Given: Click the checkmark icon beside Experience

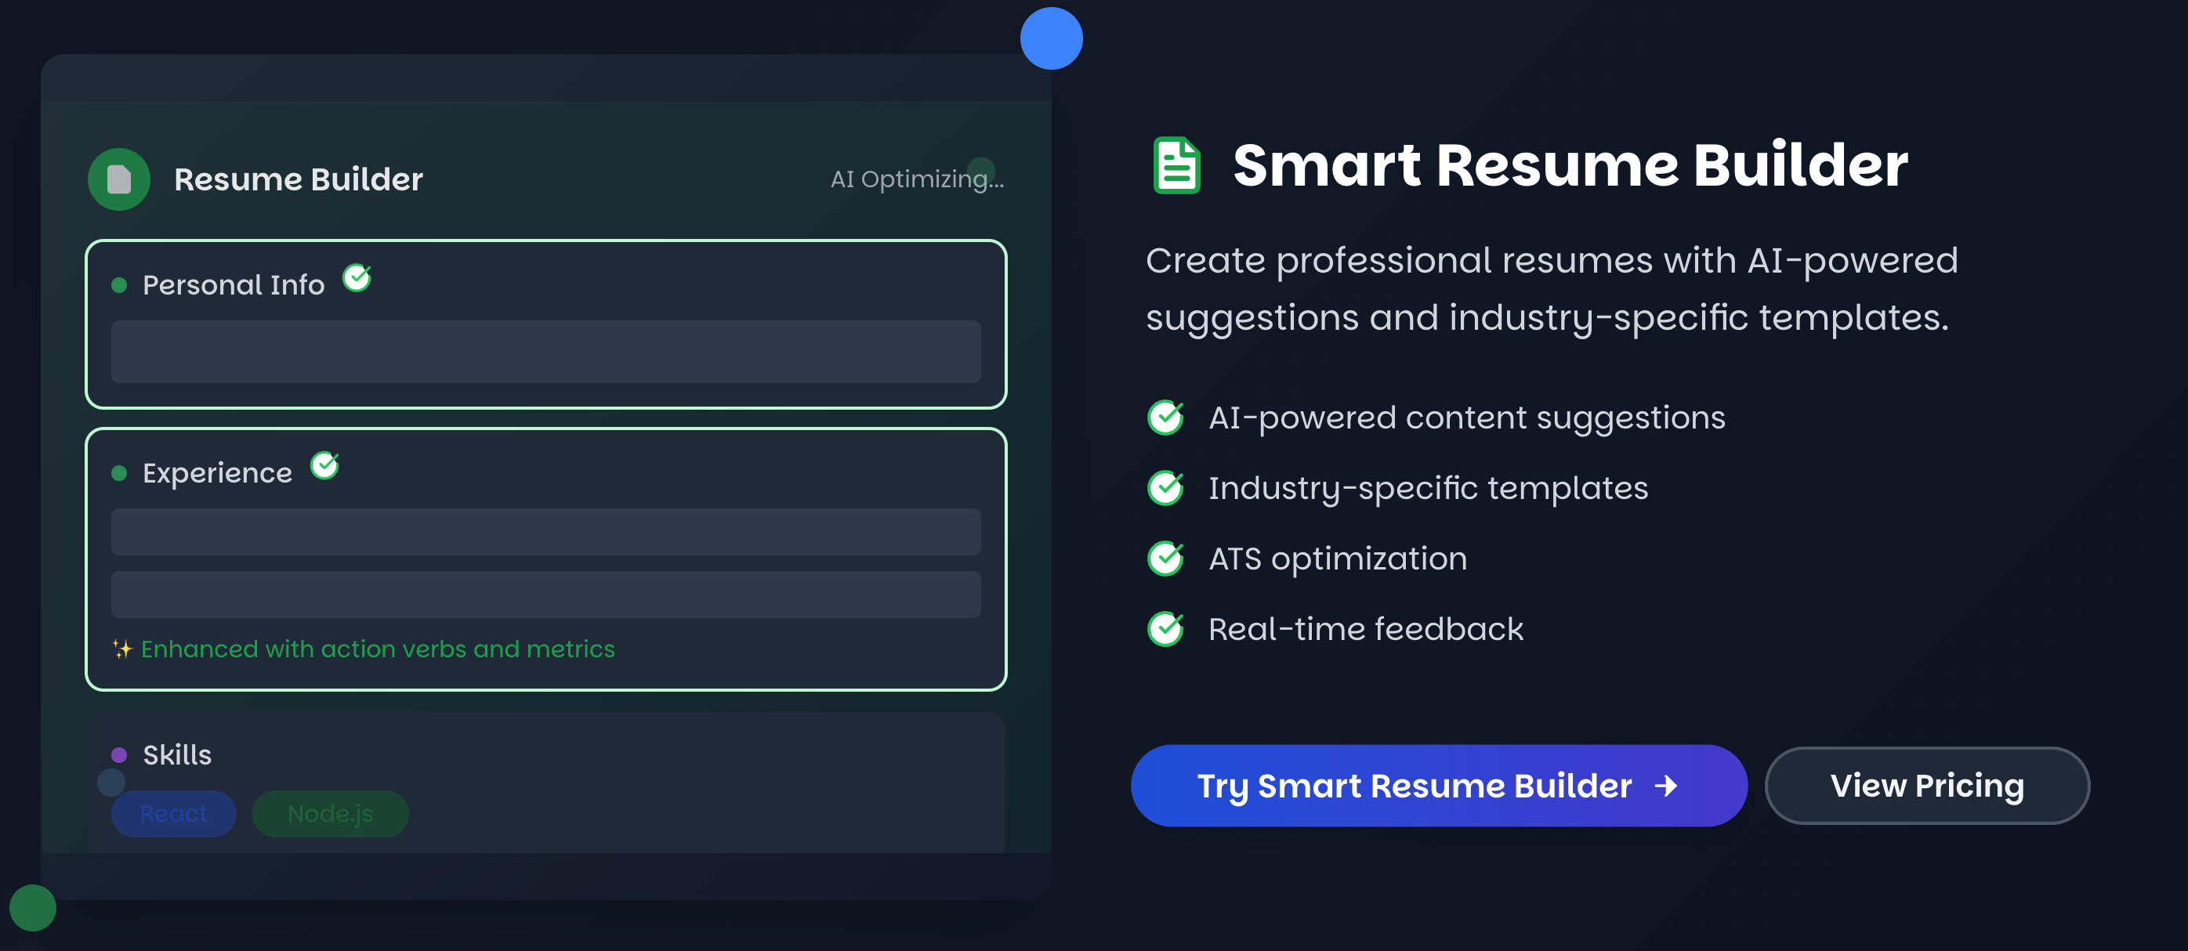Looking at the screenshot, I should tap(324, 465).
